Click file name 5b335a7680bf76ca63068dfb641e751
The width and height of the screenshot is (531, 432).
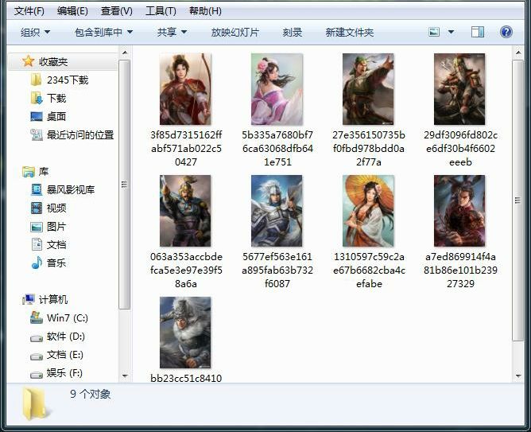pyautogui.click(x=277, y=149)
